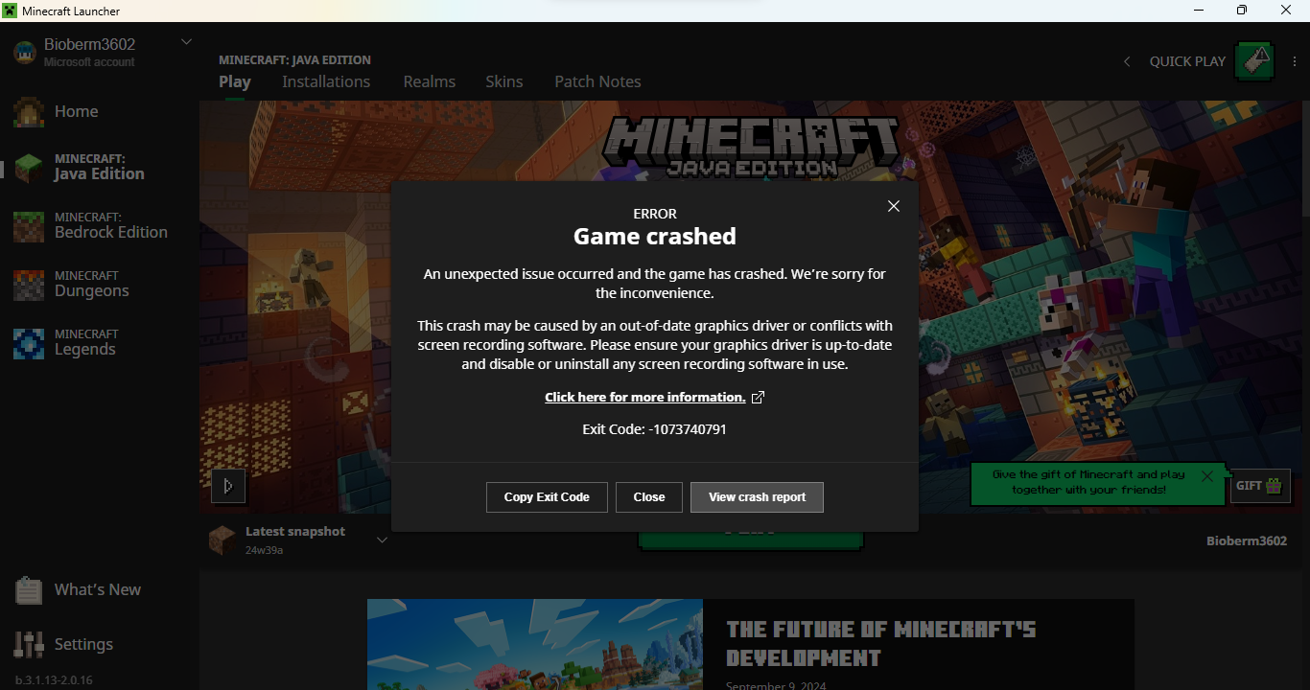This screenshot has height=690, width=1310.
Task: Dismiss the gift of Minecraft notification
Action: [1207, 476]
